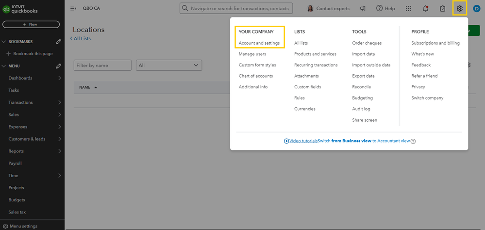Select Switch company
Image resolution: width=485 pixels, height=230 pixels.
pos(427,98)
